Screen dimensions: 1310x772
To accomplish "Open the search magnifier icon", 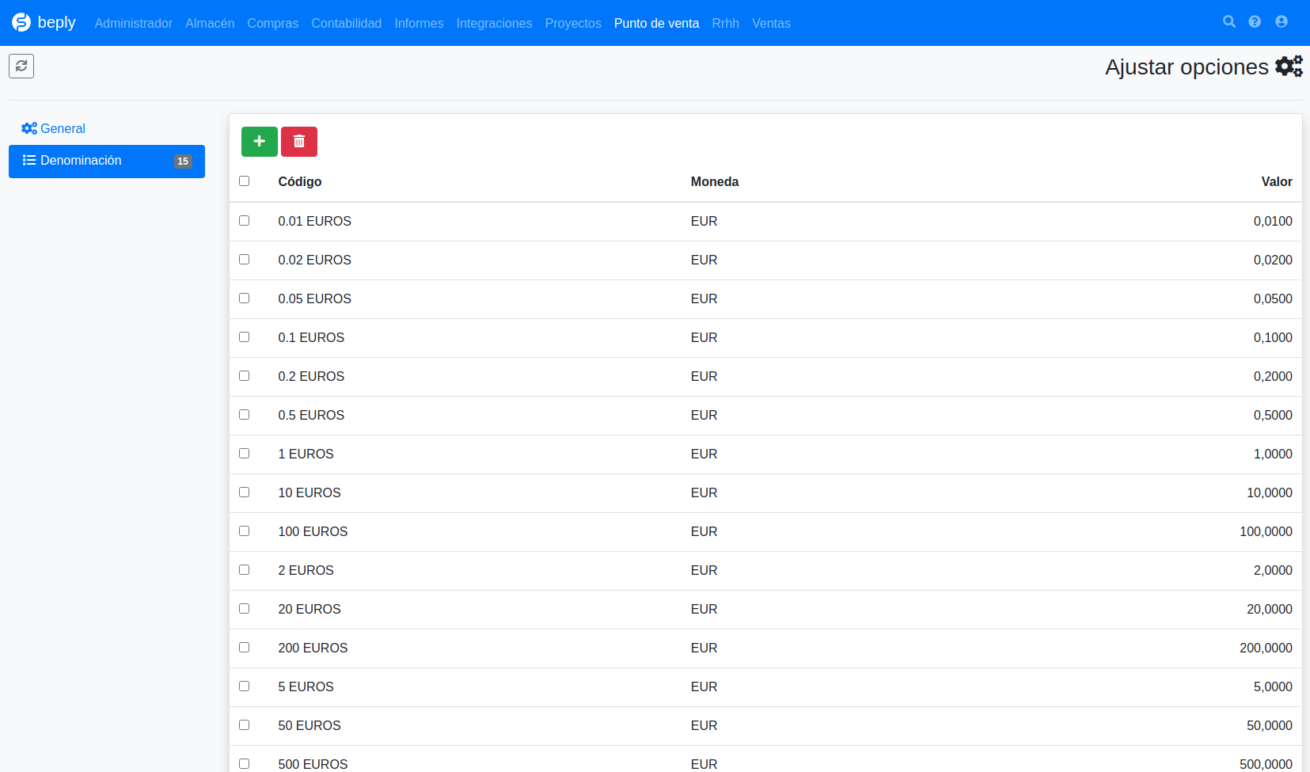I will coord(1229,21).
